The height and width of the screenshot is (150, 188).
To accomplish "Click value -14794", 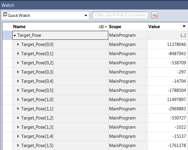I will point(179,81).
